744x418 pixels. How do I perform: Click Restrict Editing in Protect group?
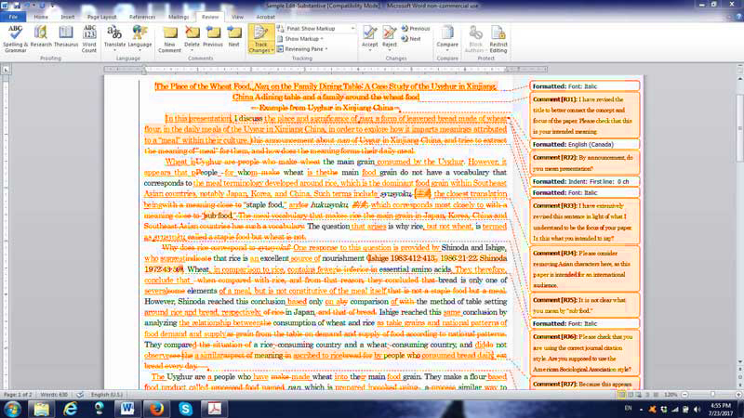(x=498, y=37)
